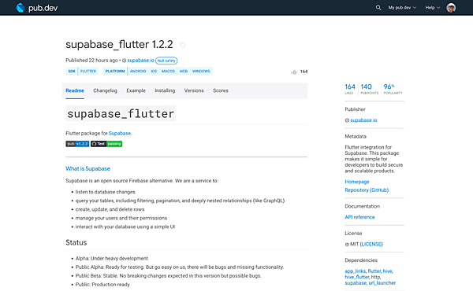
Task: Click the supabase_flutter 1.2.2 title
Action: [119, 45]
